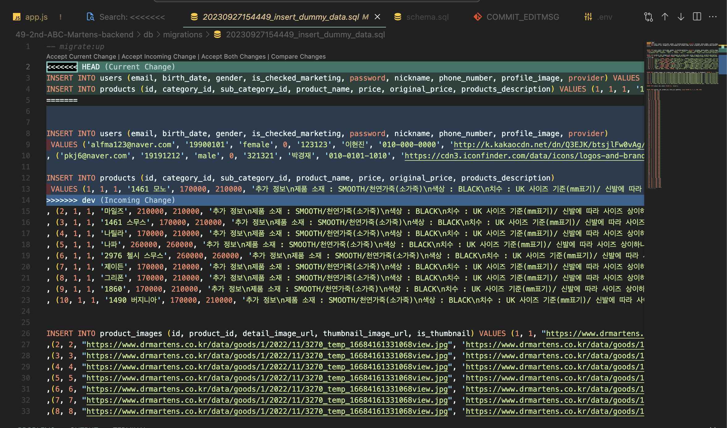This screenshot has height=428, width=727.
Task: Open the editor More Actions ellipsis menu
Action: pyautogui.click(x=713, y=17)
